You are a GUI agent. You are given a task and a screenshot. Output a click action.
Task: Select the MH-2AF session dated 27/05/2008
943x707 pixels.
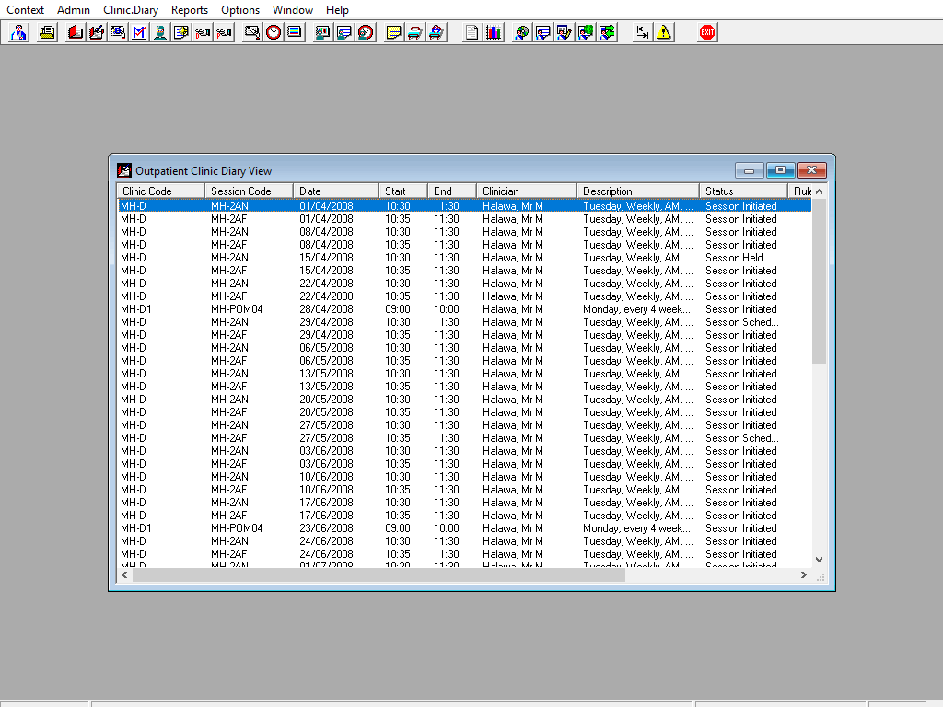[464, 438]
